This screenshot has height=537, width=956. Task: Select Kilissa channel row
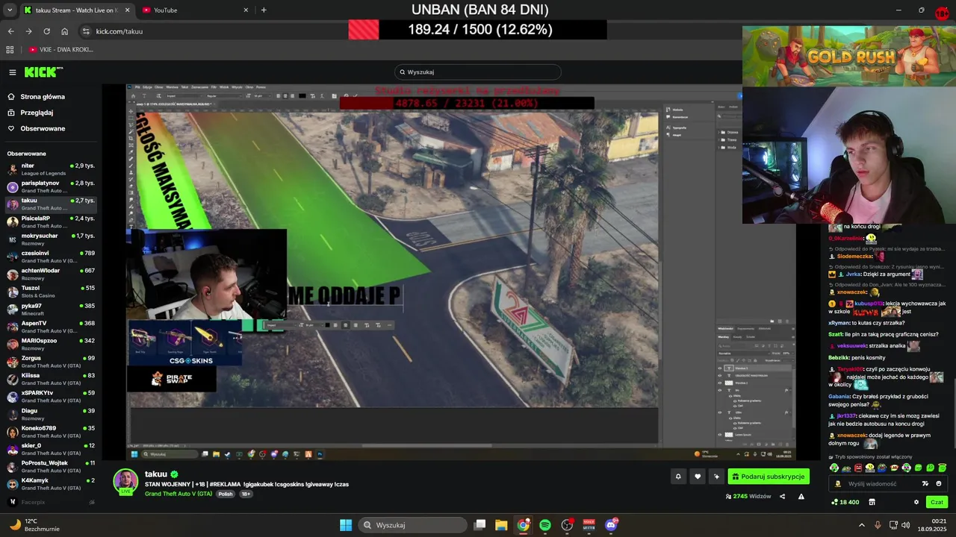pyautogui.click(x=51, y=379)
